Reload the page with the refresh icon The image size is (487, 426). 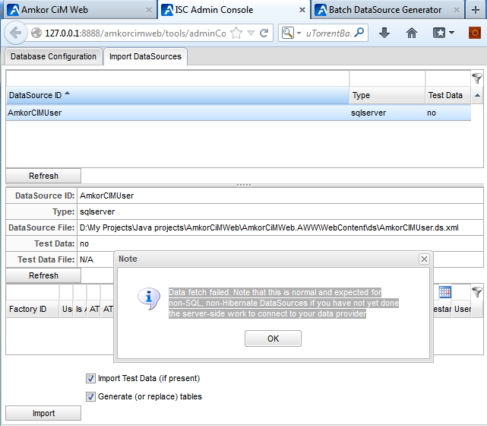click(264, 33)
